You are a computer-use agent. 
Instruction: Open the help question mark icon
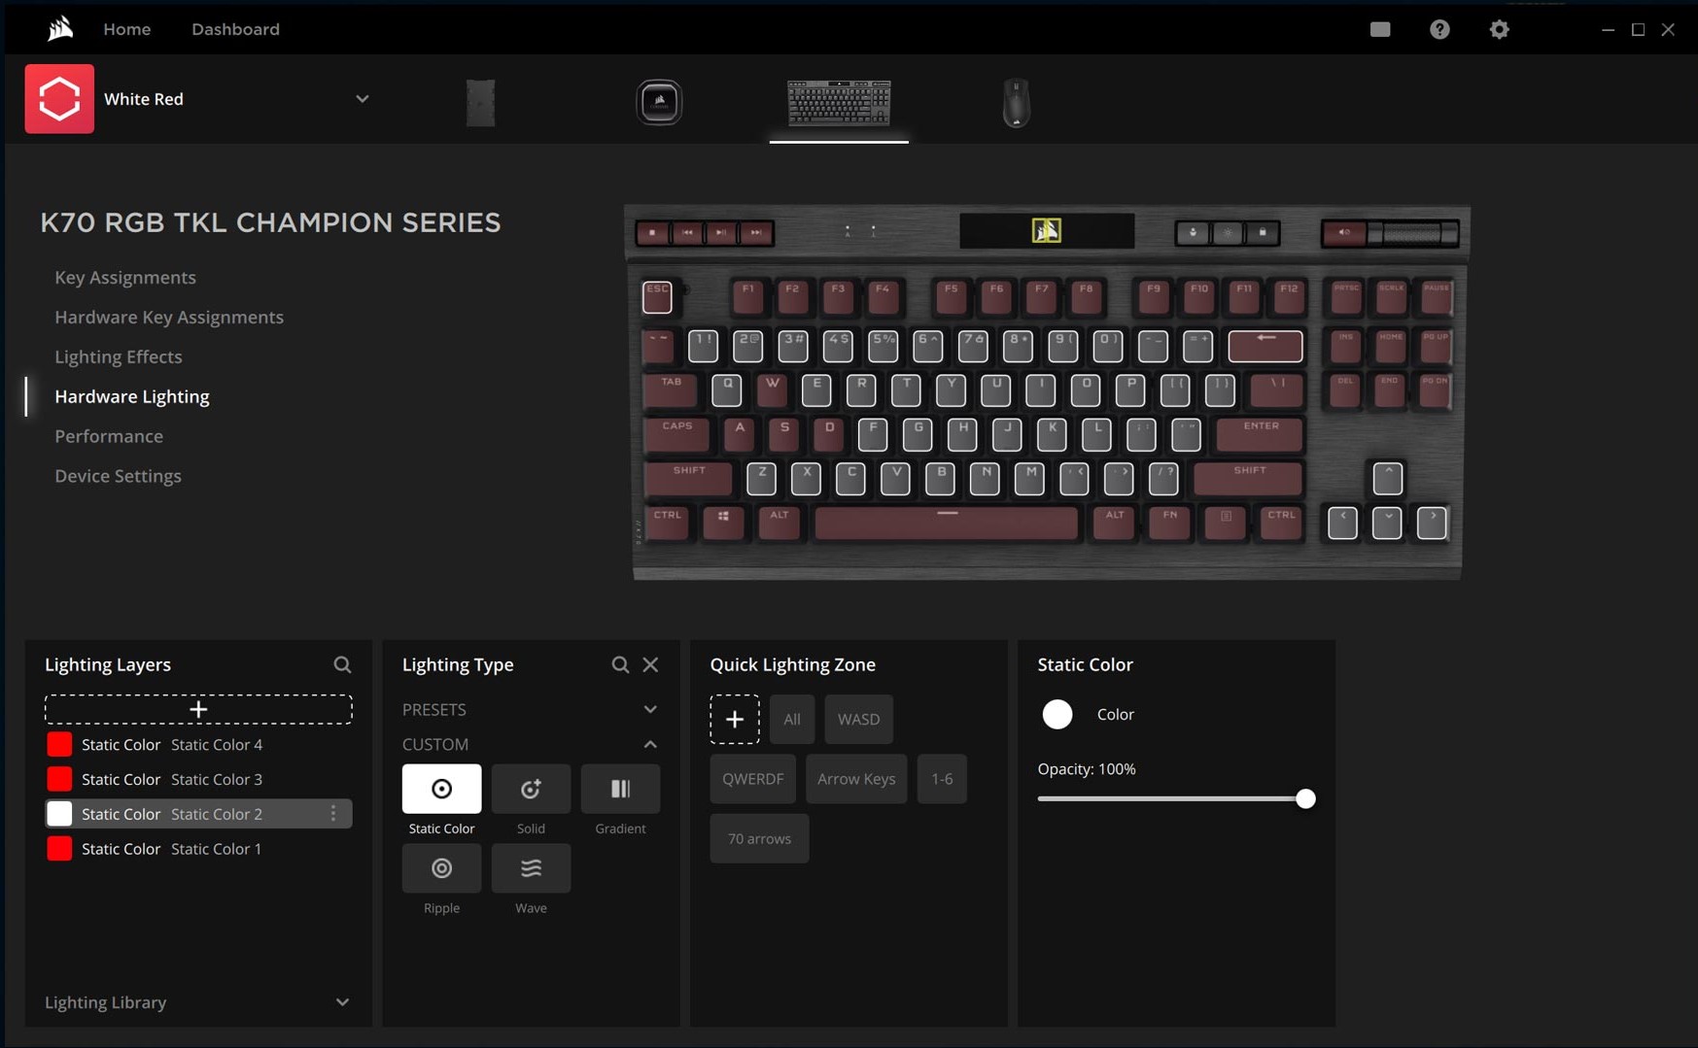click(x=1439, y=29)
